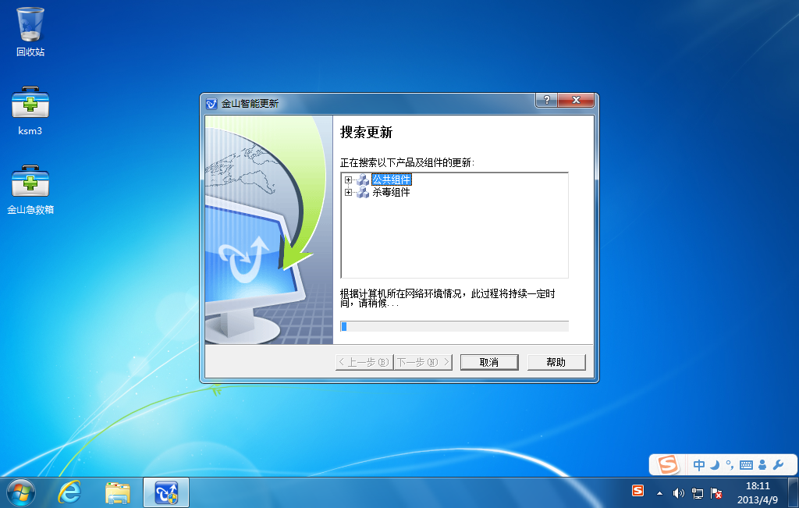Toggle the half/full-width moon icon on Sogou bar
Image resolution: width=799 pixels, height=508 pixels.
[x=715, y=464]
